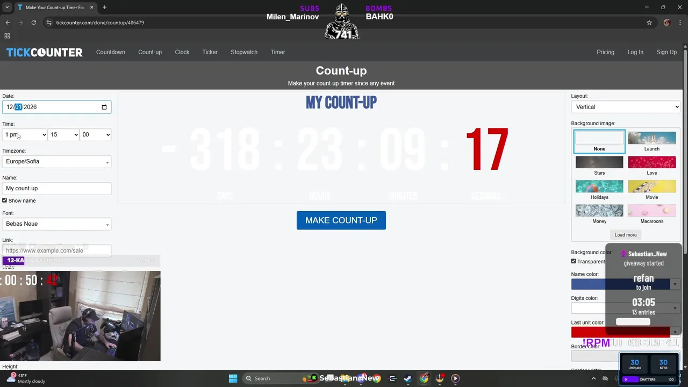This screenshot has width=688, height=387.
Task: Go to the Clock page
Action: [x=182, y=52]
